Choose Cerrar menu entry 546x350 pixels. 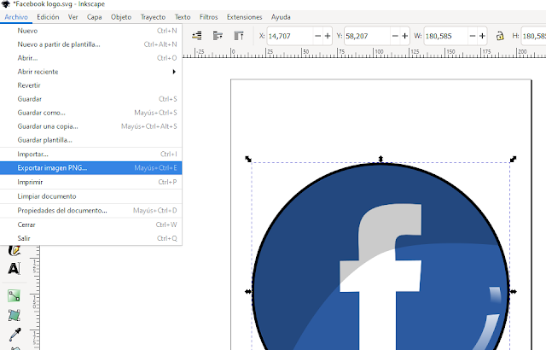[91, 225]
